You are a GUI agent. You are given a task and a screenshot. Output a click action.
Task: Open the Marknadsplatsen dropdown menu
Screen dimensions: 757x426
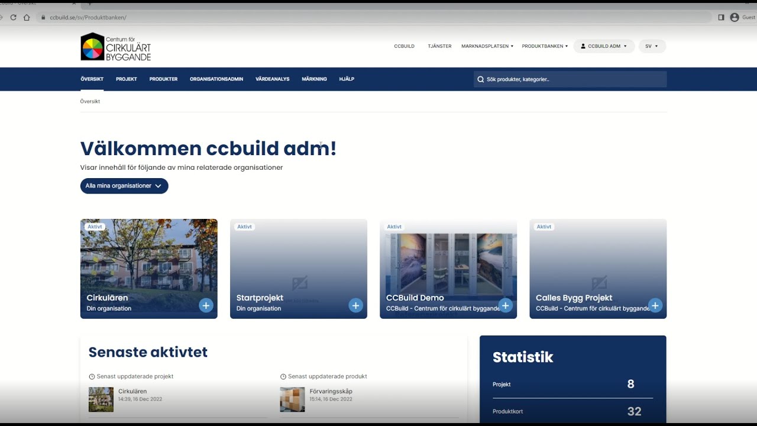tap(487, 46)
